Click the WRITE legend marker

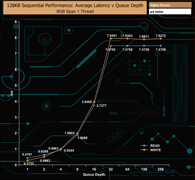click(x=144, y=150)
